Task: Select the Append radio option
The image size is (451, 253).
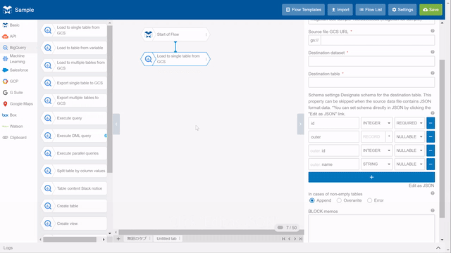Action: pos(311,200)
